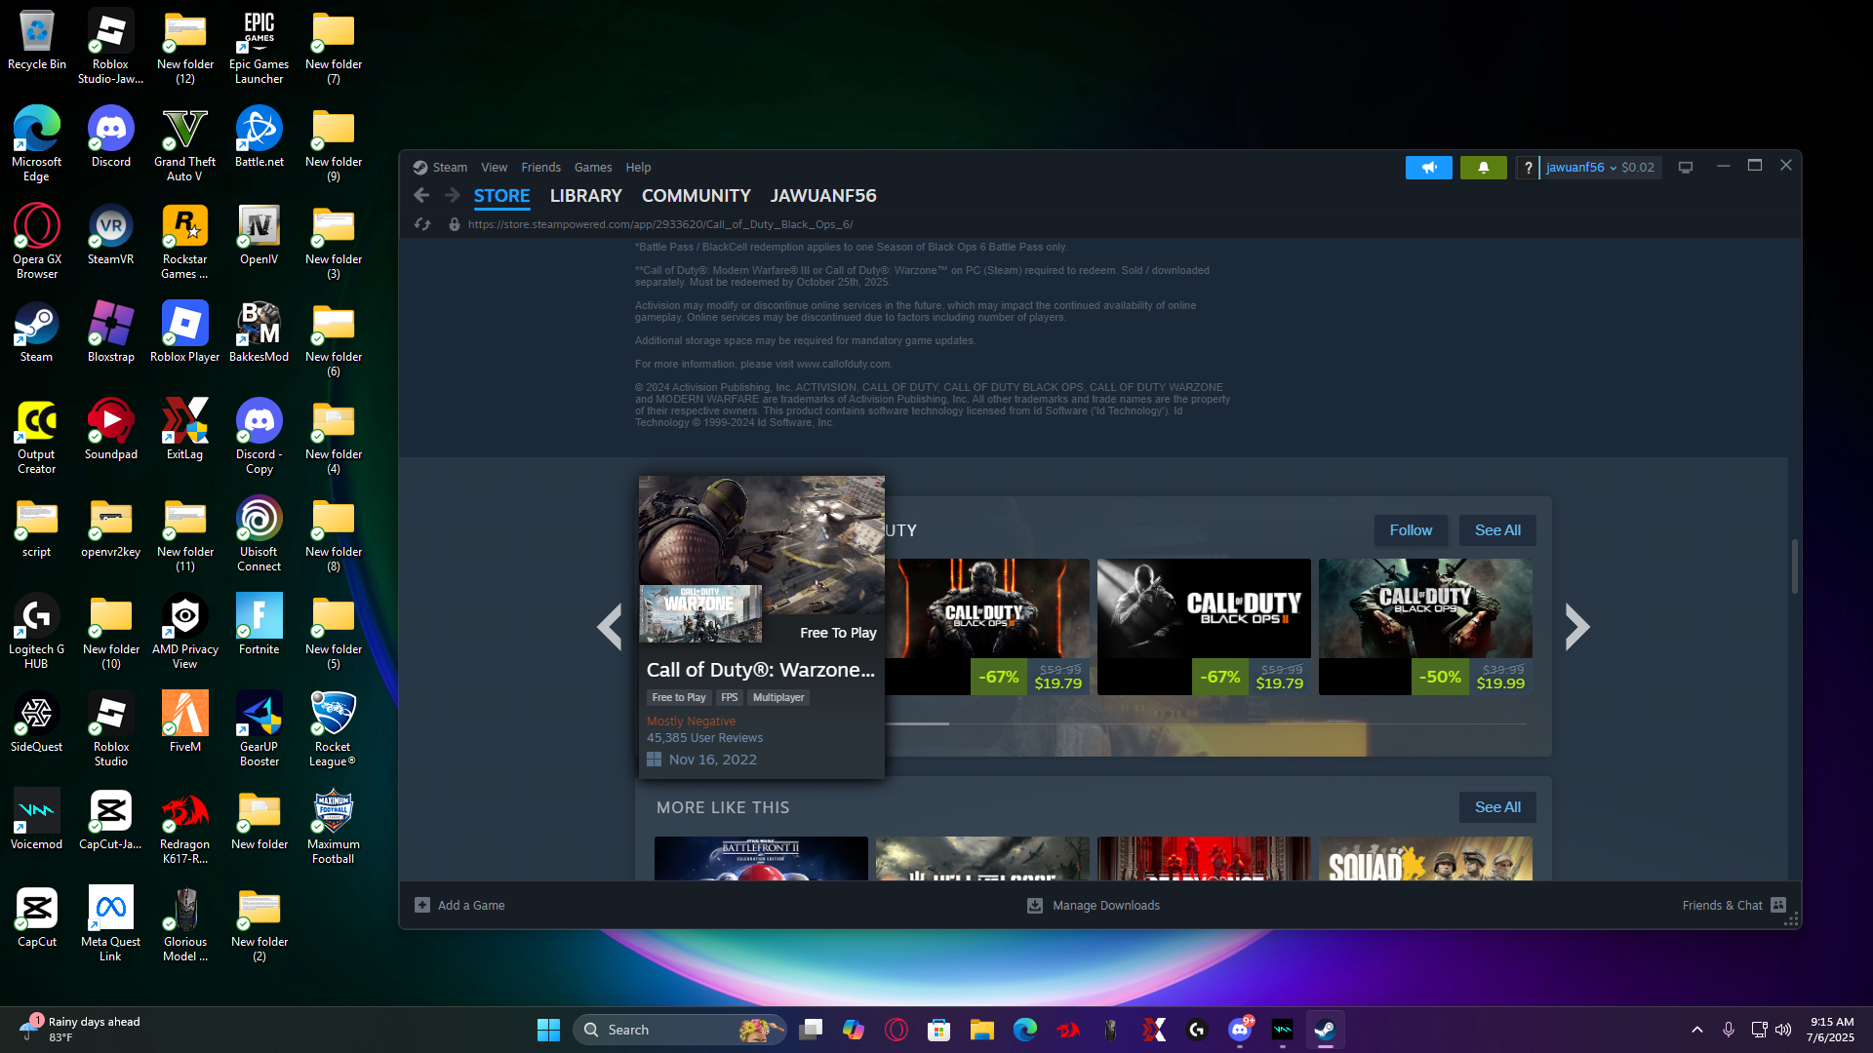Click the Steam announcements megaphone icon

coord(1428,168)
